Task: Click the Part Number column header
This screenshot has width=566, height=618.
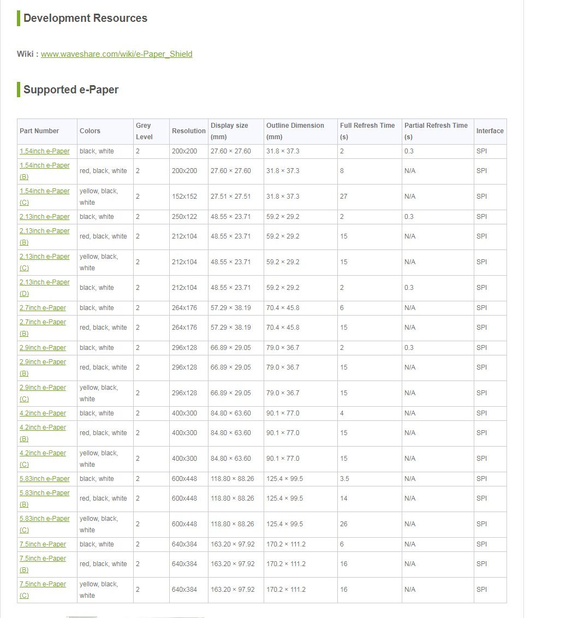Action: (x=39, y=131)
